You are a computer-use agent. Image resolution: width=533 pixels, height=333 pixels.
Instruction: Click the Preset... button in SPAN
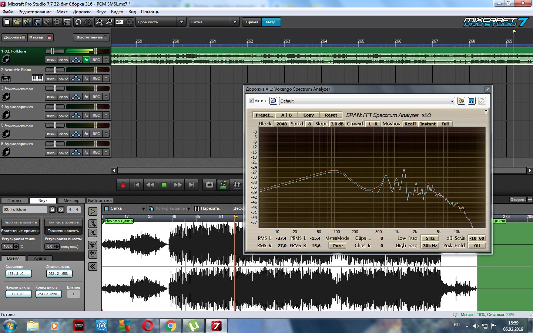coord(264,115)
